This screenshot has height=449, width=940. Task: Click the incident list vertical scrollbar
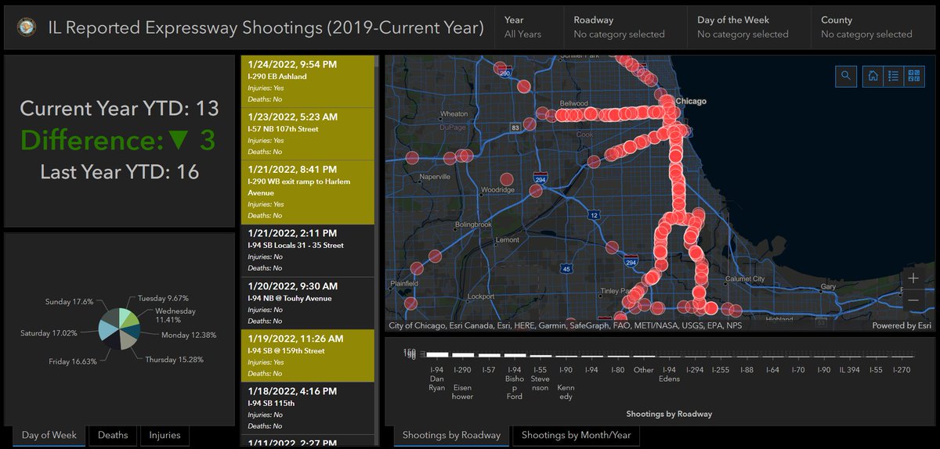[377, 250]
